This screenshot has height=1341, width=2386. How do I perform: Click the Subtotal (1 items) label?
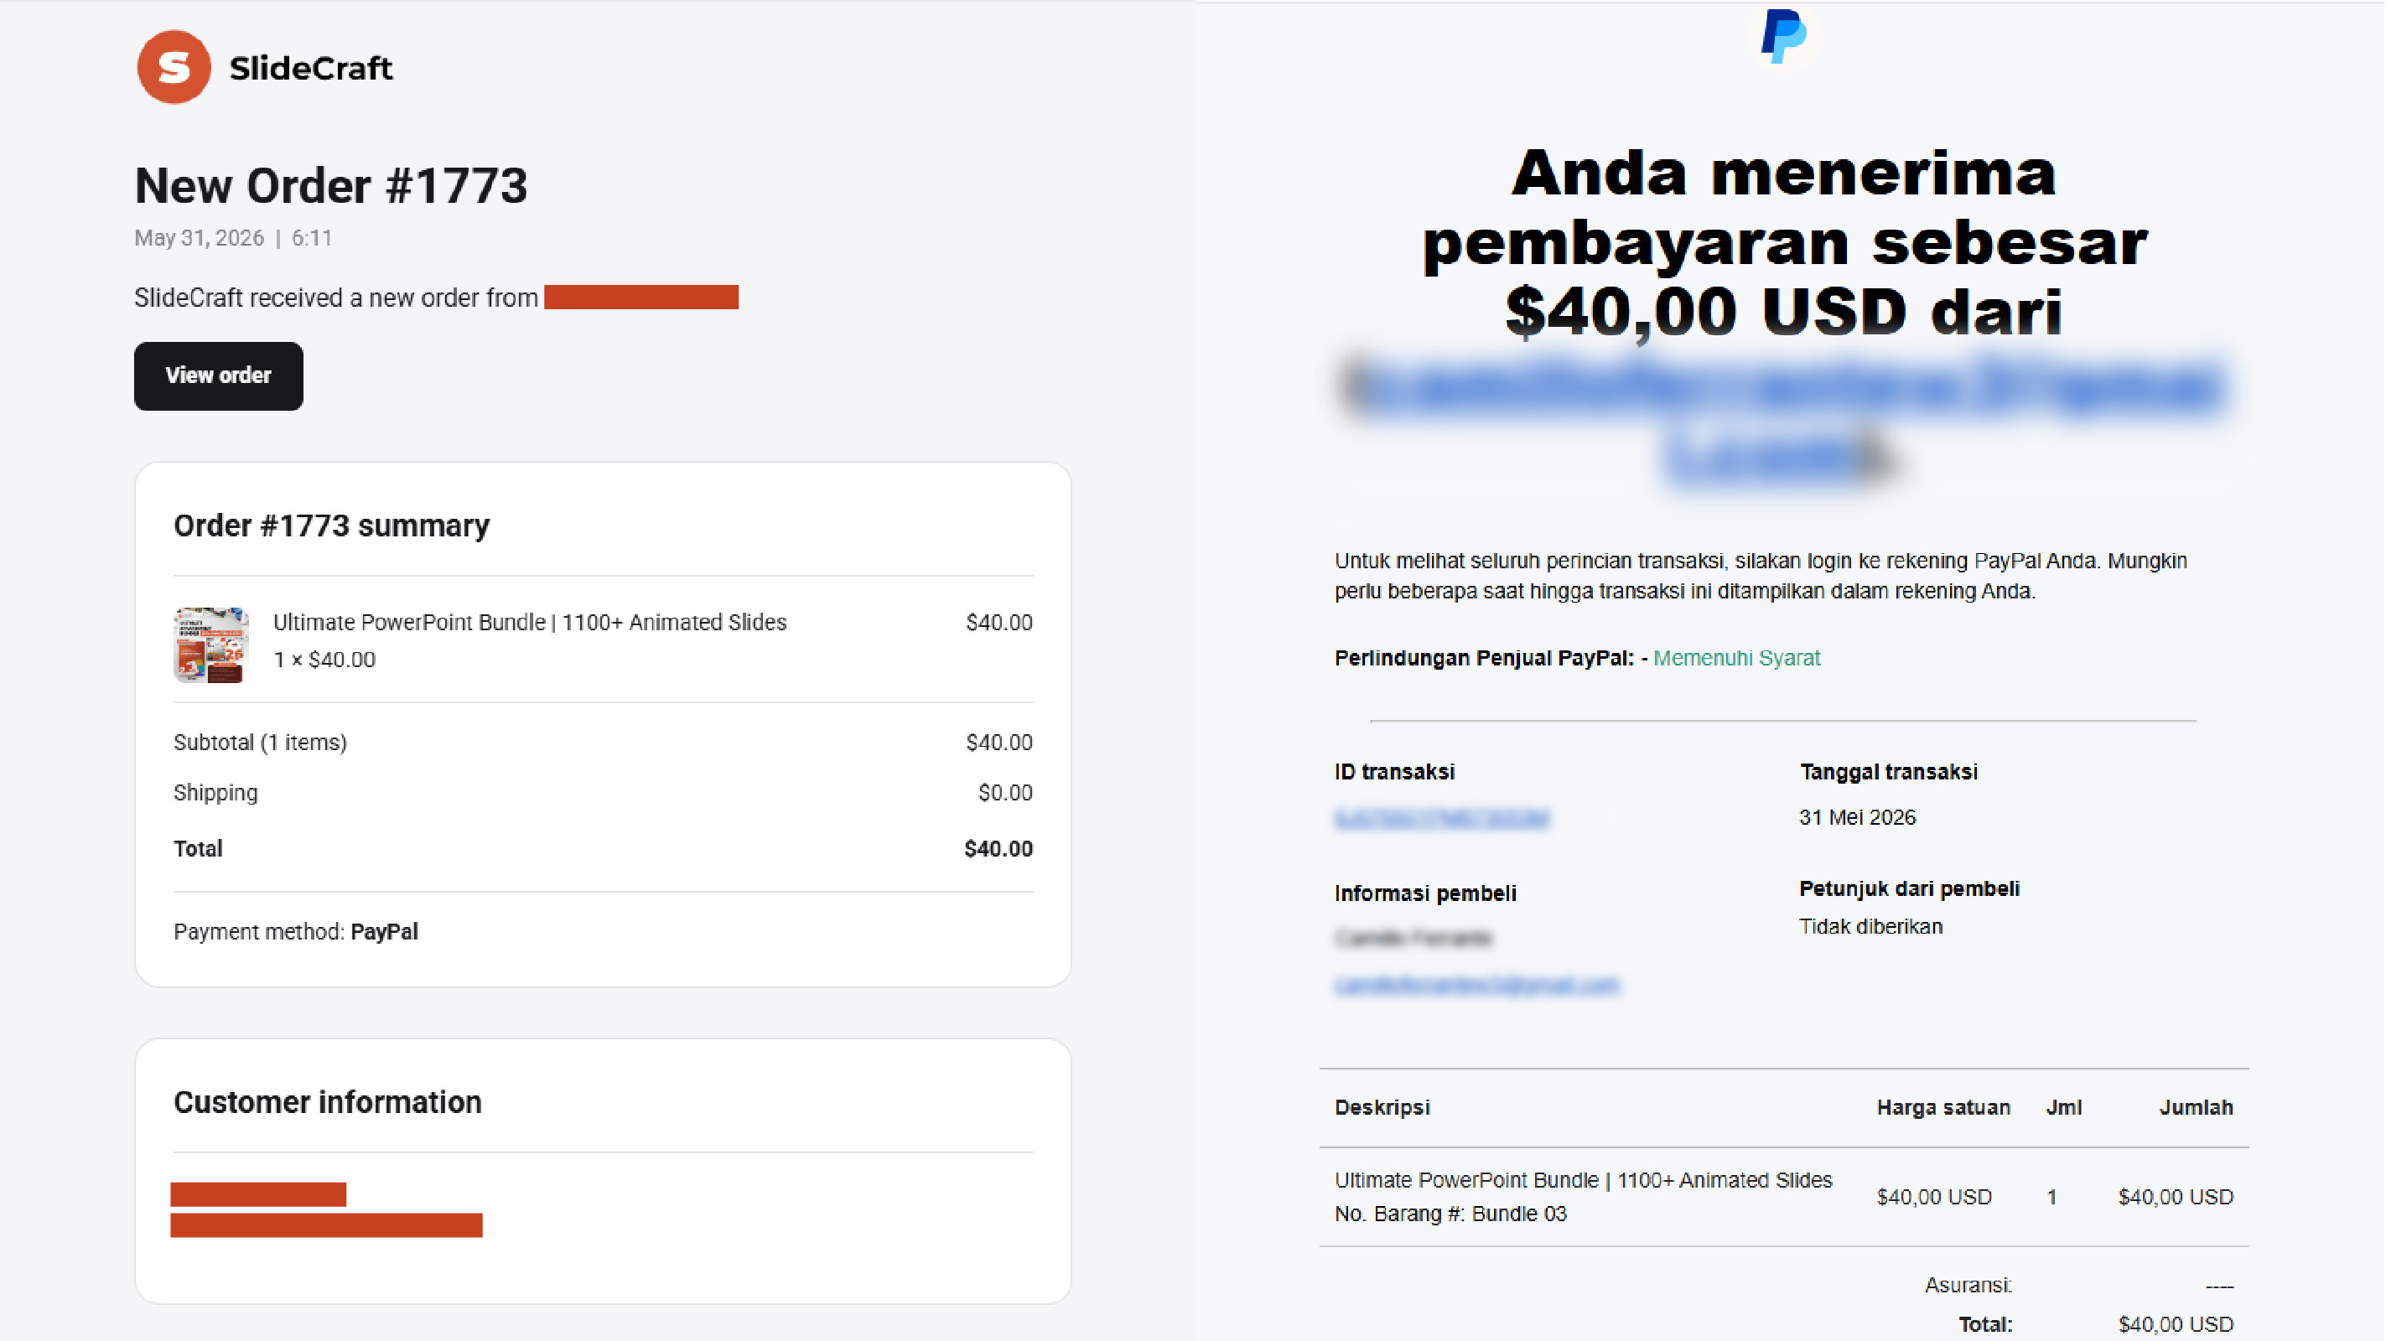coord(260,743)
